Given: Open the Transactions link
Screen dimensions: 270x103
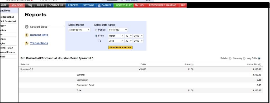Looking at the screenshot, I should (x=39, y=43).
